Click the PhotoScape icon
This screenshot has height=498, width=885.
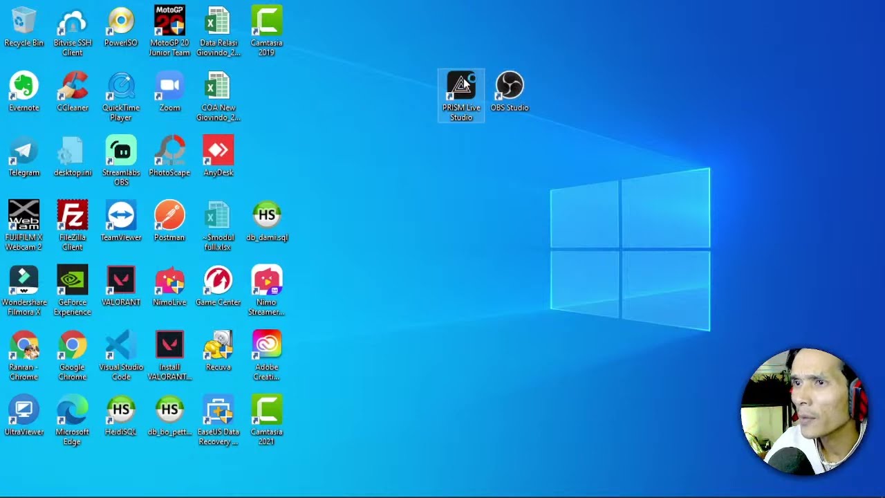point(169,158)
